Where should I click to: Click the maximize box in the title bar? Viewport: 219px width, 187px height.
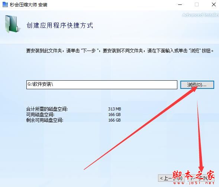click(197, 4)
